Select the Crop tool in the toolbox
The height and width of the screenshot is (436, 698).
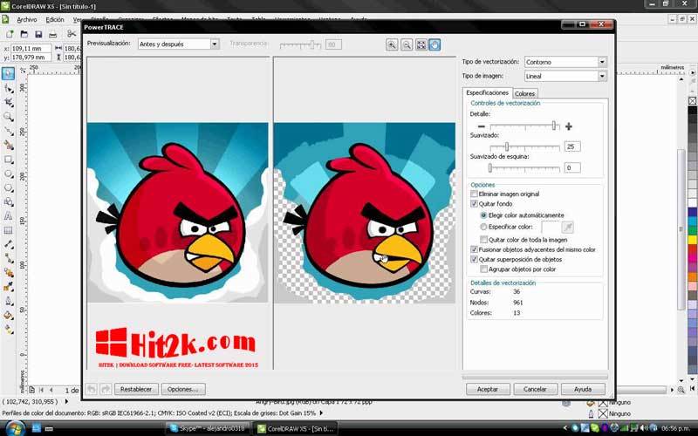click(x=8, y=103)
